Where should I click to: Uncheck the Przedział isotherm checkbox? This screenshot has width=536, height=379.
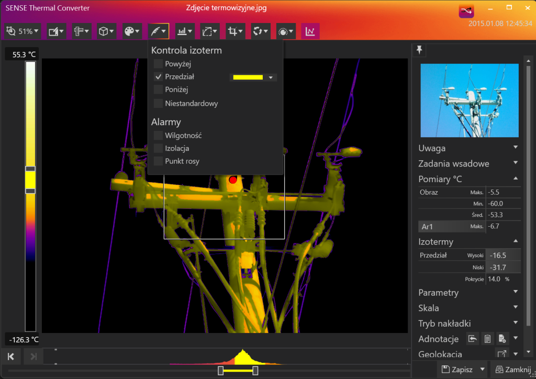click(x=158, y=77)
